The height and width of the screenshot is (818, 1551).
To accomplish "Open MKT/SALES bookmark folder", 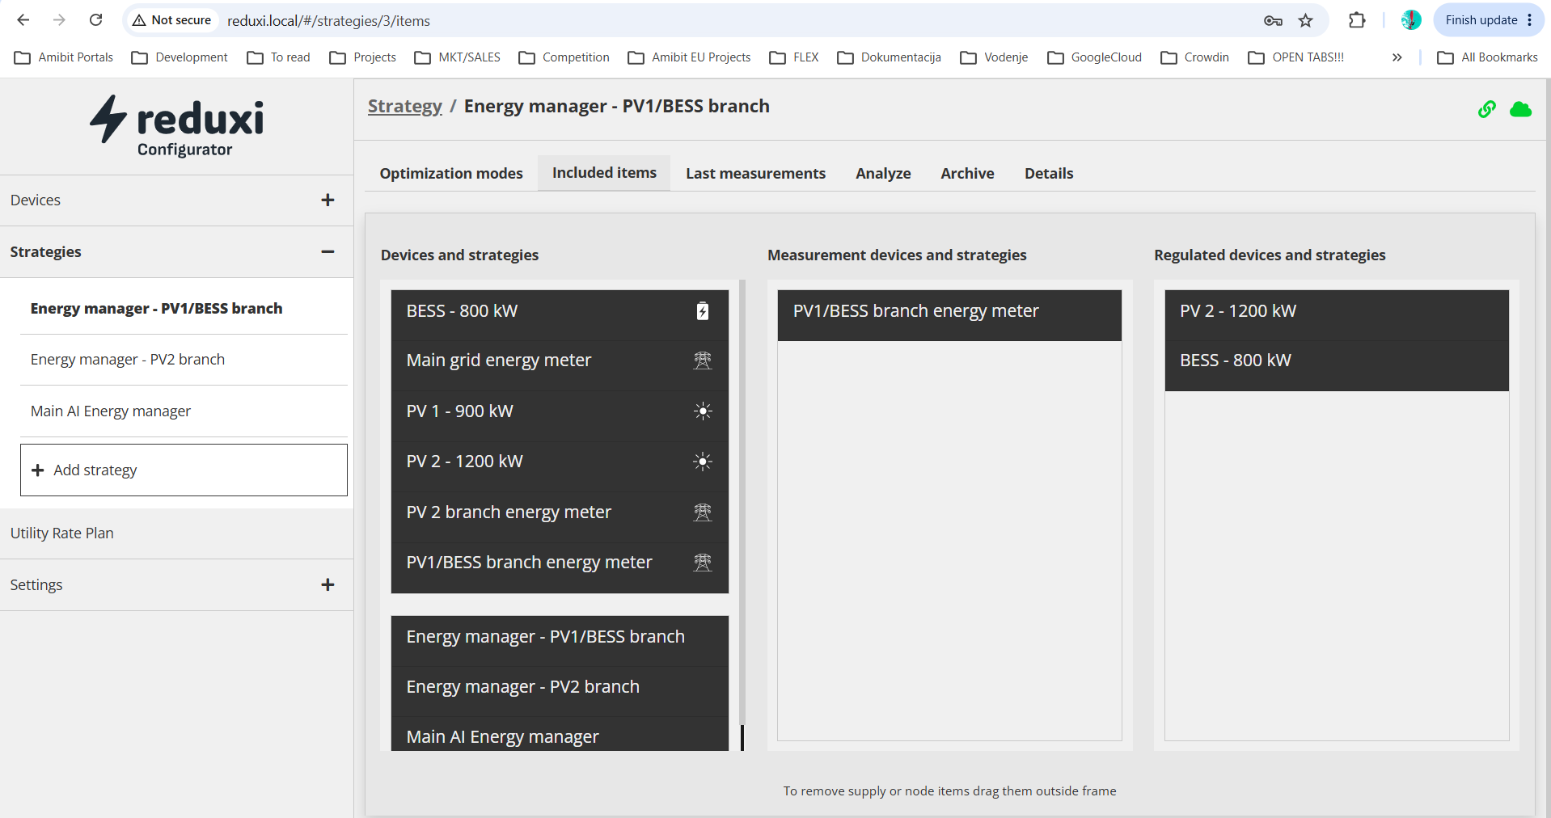I will [457, 57].
